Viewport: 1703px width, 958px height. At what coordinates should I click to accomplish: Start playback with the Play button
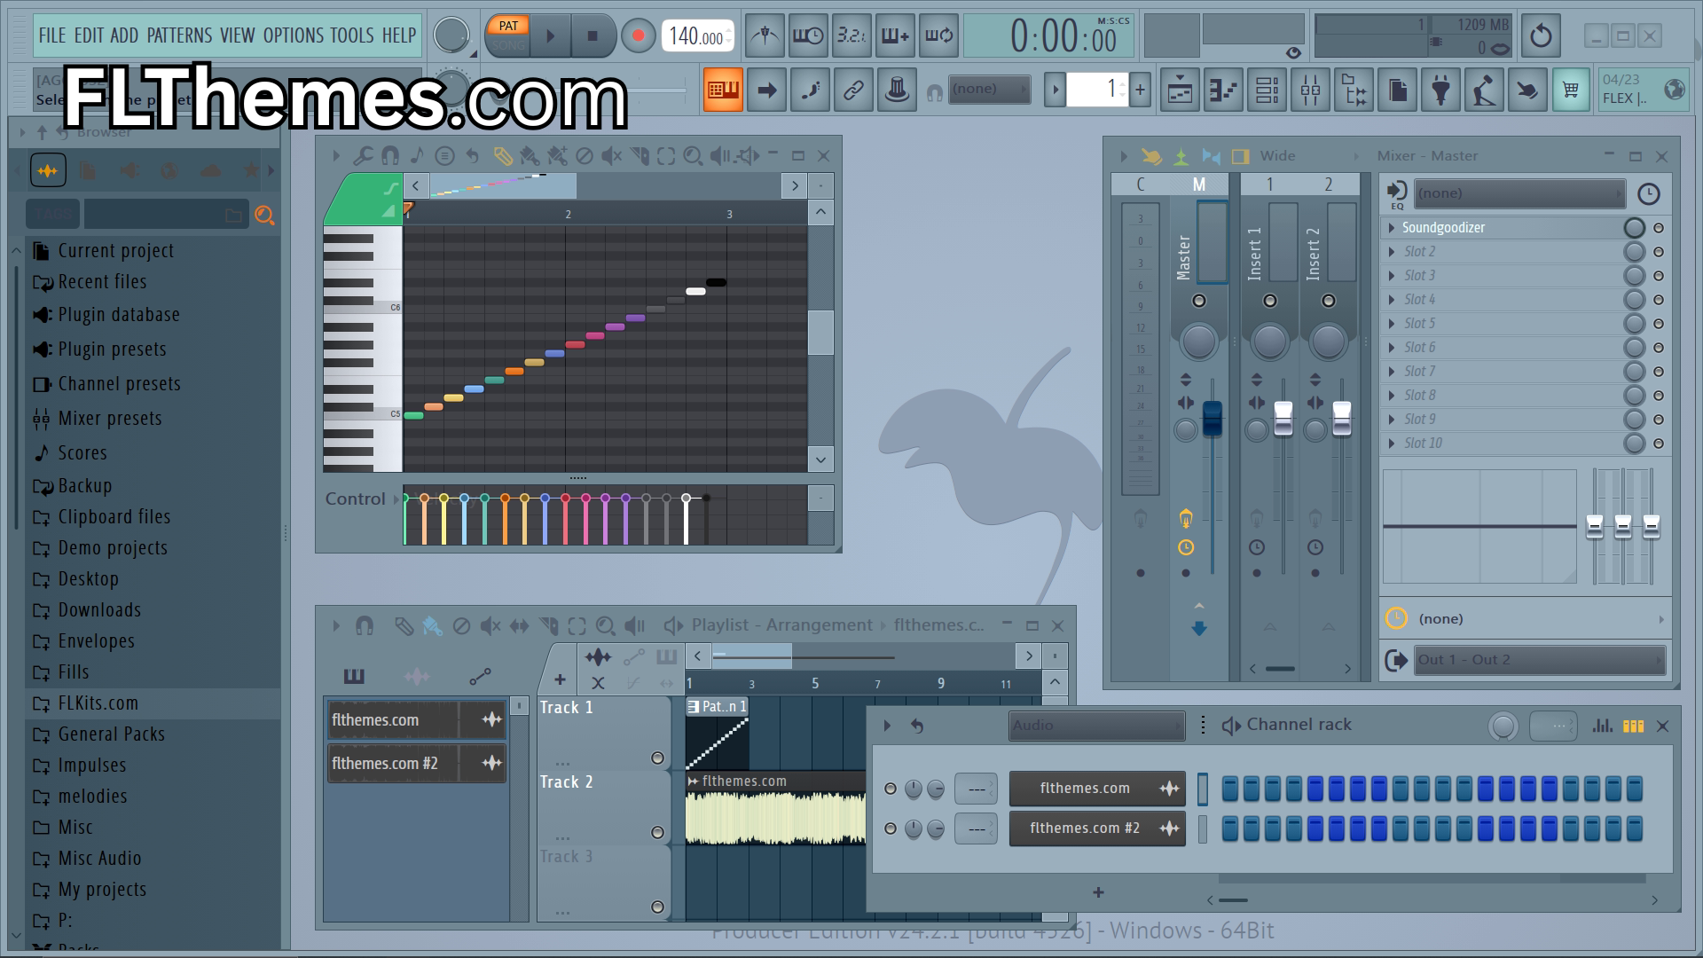550,36
